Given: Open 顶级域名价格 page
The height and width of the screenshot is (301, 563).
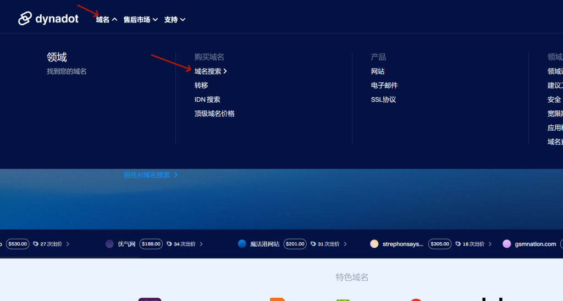Looking at the screenshot, I should click(214, 114).
